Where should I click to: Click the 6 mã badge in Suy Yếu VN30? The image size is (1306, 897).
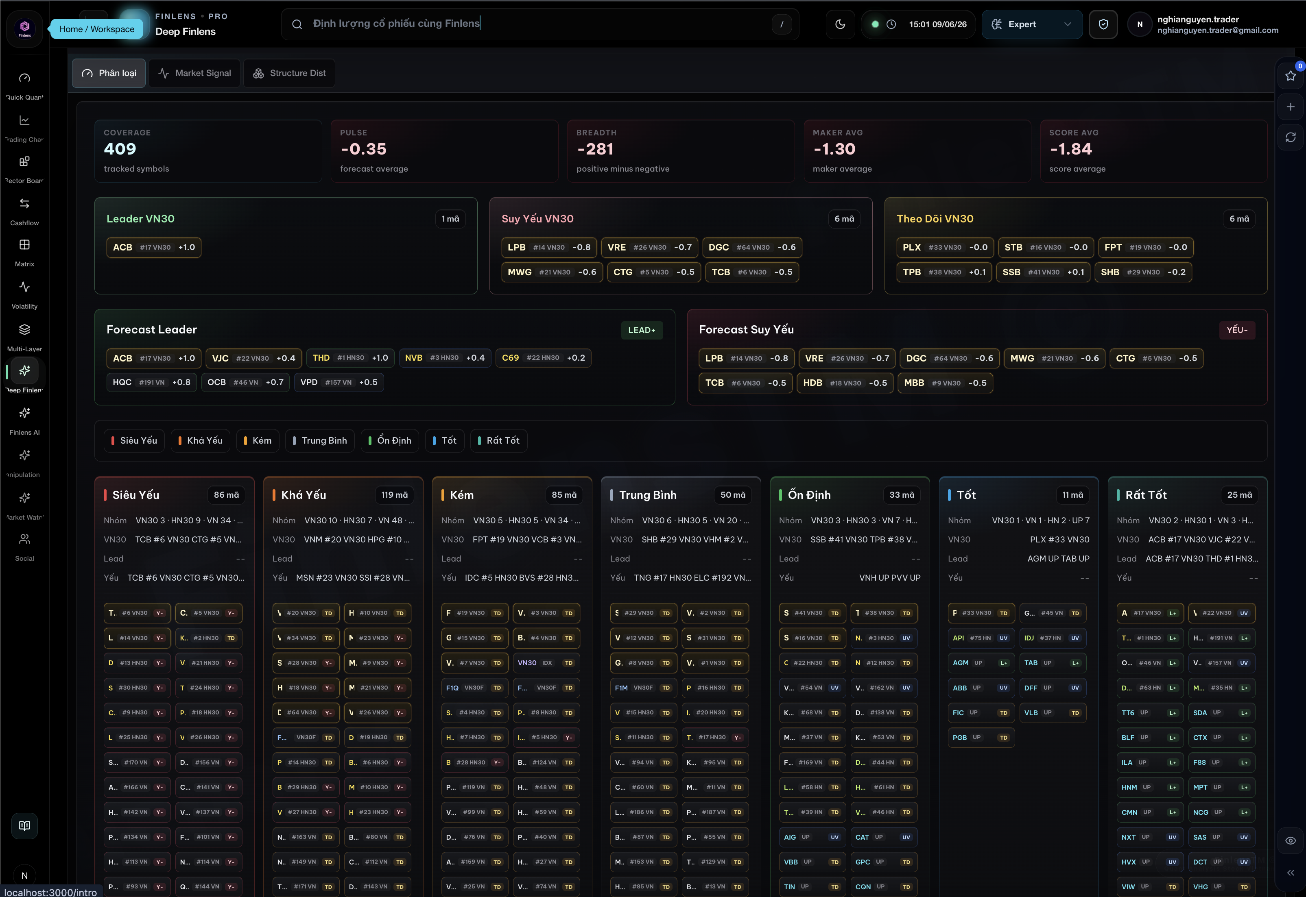pos(844,219)
